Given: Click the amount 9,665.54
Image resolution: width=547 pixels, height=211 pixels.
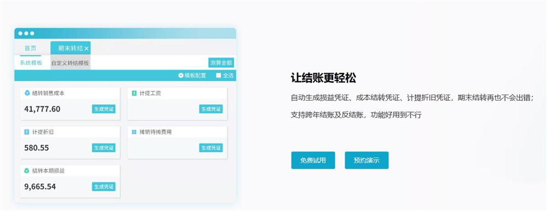Looking at the screenshot, I should pyautogui.click(x=40, y=186).
